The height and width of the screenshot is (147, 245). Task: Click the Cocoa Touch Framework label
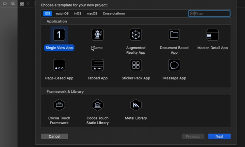point(59,121)
